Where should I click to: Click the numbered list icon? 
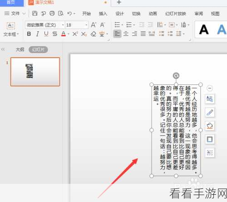129,25
